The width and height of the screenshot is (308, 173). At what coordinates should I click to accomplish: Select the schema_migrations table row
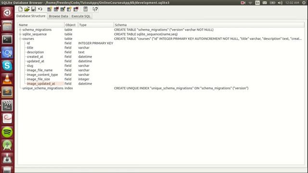[161, 30]
